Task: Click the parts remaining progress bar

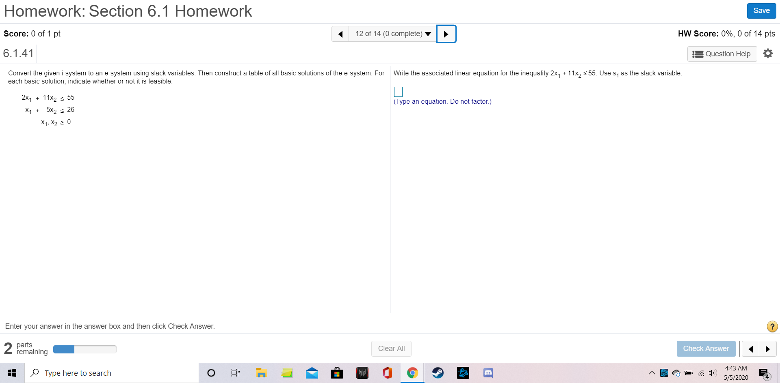Action: coord(84,349)
